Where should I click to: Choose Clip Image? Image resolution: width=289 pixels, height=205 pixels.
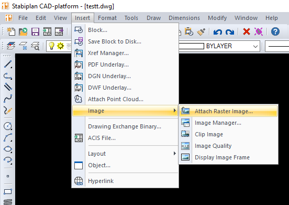(228, 134)
